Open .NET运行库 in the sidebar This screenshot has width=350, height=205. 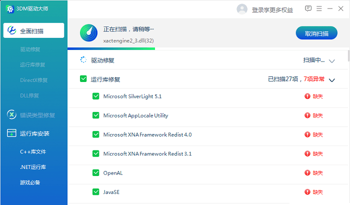click(33, 167)
